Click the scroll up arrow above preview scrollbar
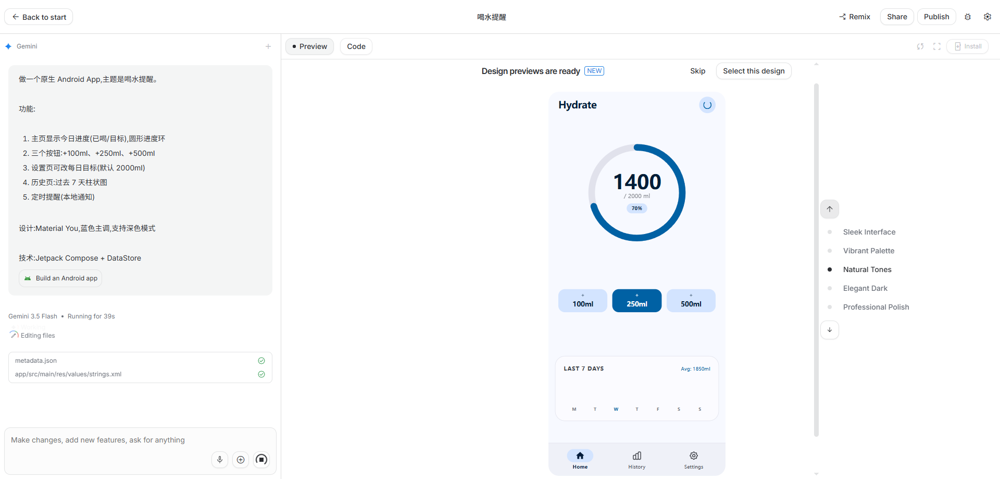 pyautogui.click(x=816, y=65)
